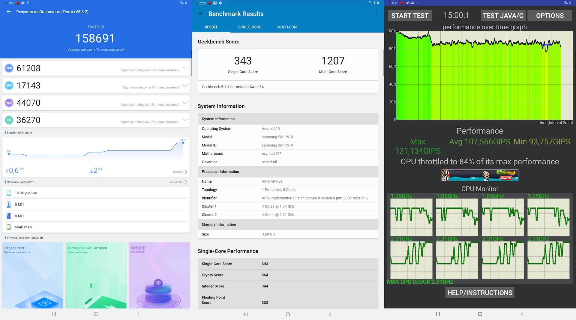The width and height of the screenshot is (576, 320).
Task: Expand the UX 36270 score row chevron
Action: point(185,120)
